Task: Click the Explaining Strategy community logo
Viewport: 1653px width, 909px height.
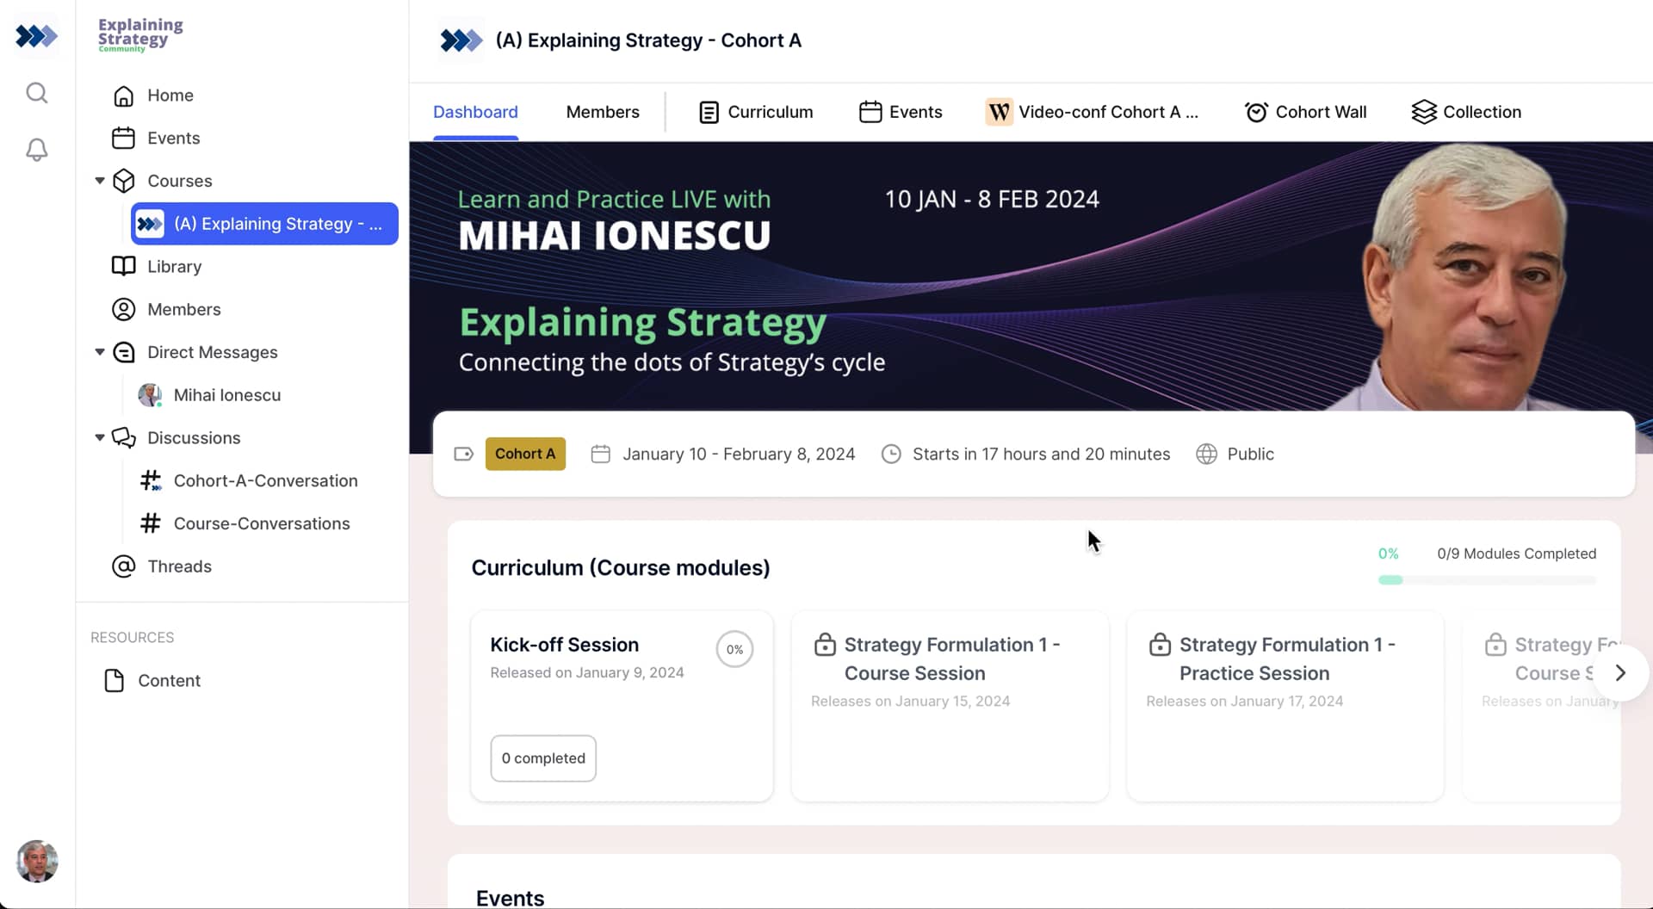Action: click(139, 34)
